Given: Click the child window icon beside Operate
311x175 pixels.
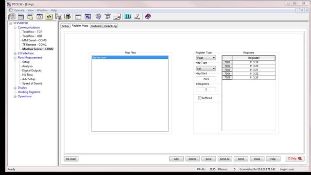Looking at the screenshot, I should [x=10, y=10].
